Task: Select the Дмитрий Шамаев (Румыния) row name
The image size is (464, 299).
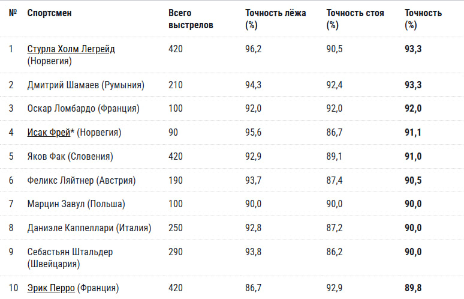Action: tap(86, 85)
